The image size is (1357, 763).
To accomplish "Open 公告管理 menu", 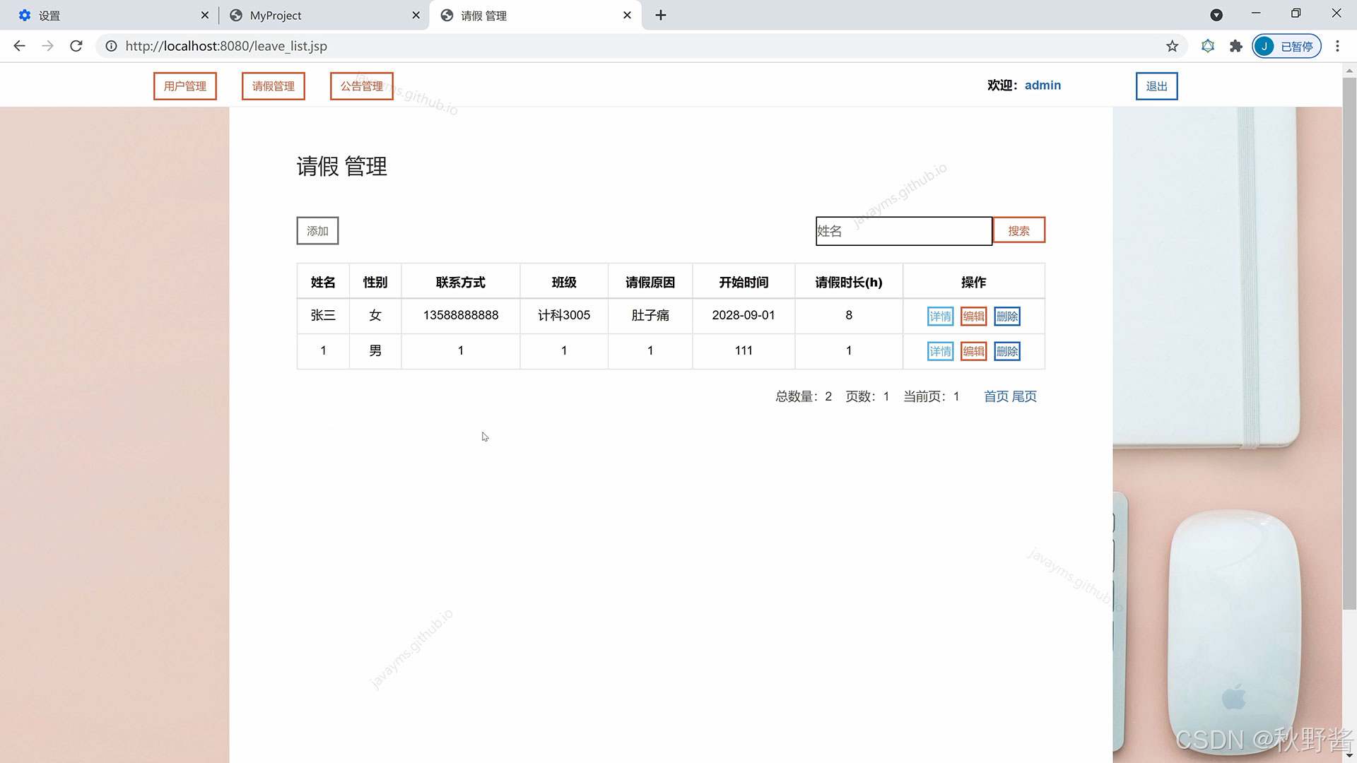I will [361, 86].
